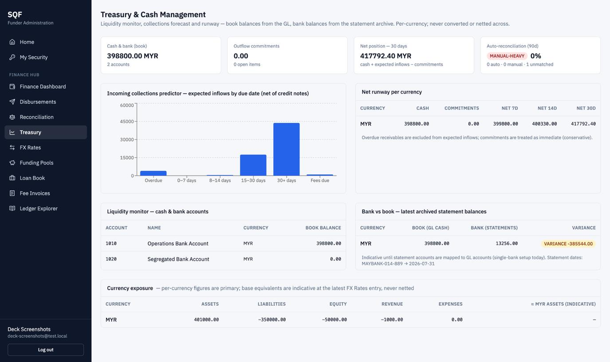Open the Loan Book
Image resolution: width=610 pixels, height=362 pixels.
[46, 178]
